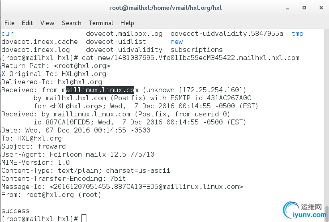Viewport: 329px width, 222px height.
Task: Open the Terminal menu
Action: coord(101,23)
